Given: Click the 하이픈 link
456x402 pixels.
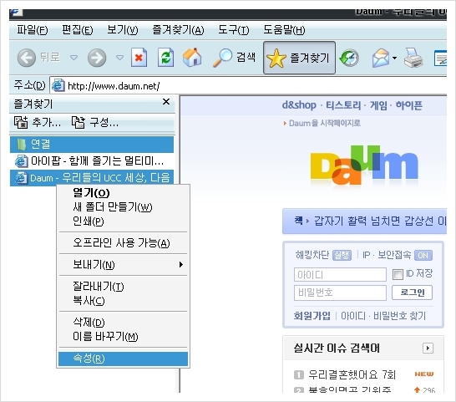Looking at the screenshot, I should click(x=409, y=105).
